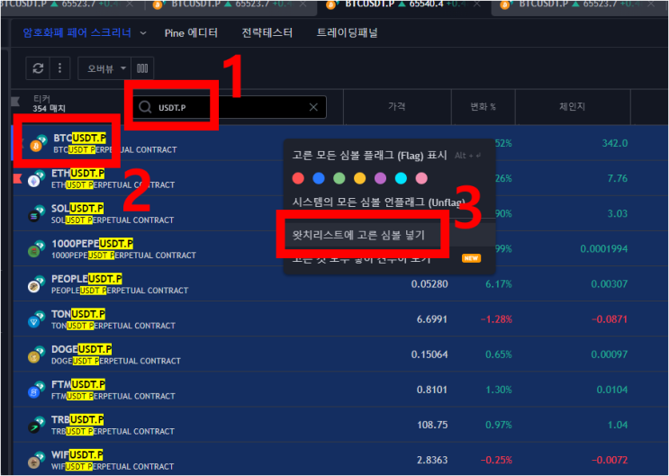Image resolution: width=669 pixels, height=476 pixels.
Task: Click the 0.0001994 change value
Action: [x=604, y=249]
